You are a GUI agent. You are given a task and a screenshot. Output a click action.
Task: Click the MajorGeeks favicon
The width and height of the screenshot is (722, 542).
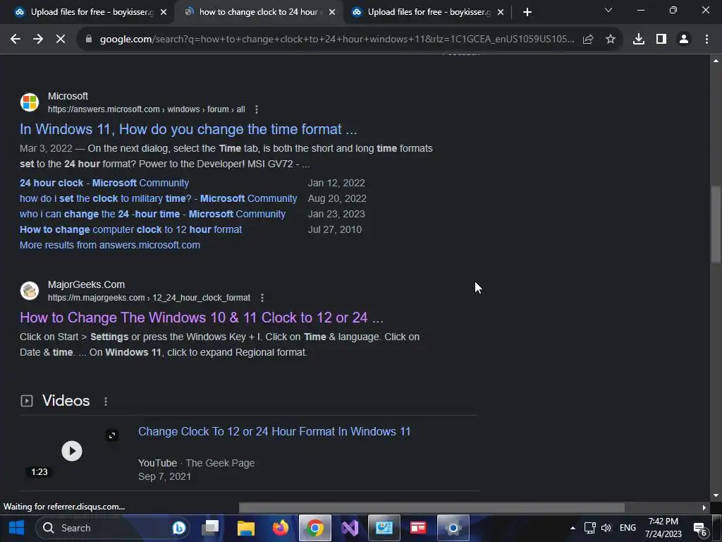pos(30,291)
